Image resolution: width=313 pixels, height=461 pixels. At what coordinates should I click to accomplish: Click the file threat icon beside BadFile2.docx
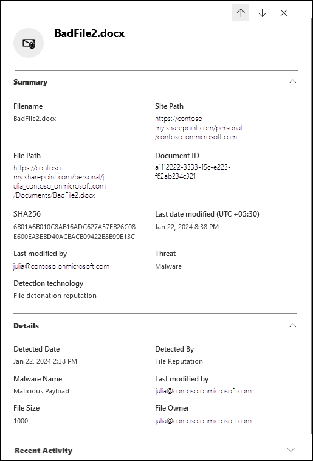click(29, 43)
